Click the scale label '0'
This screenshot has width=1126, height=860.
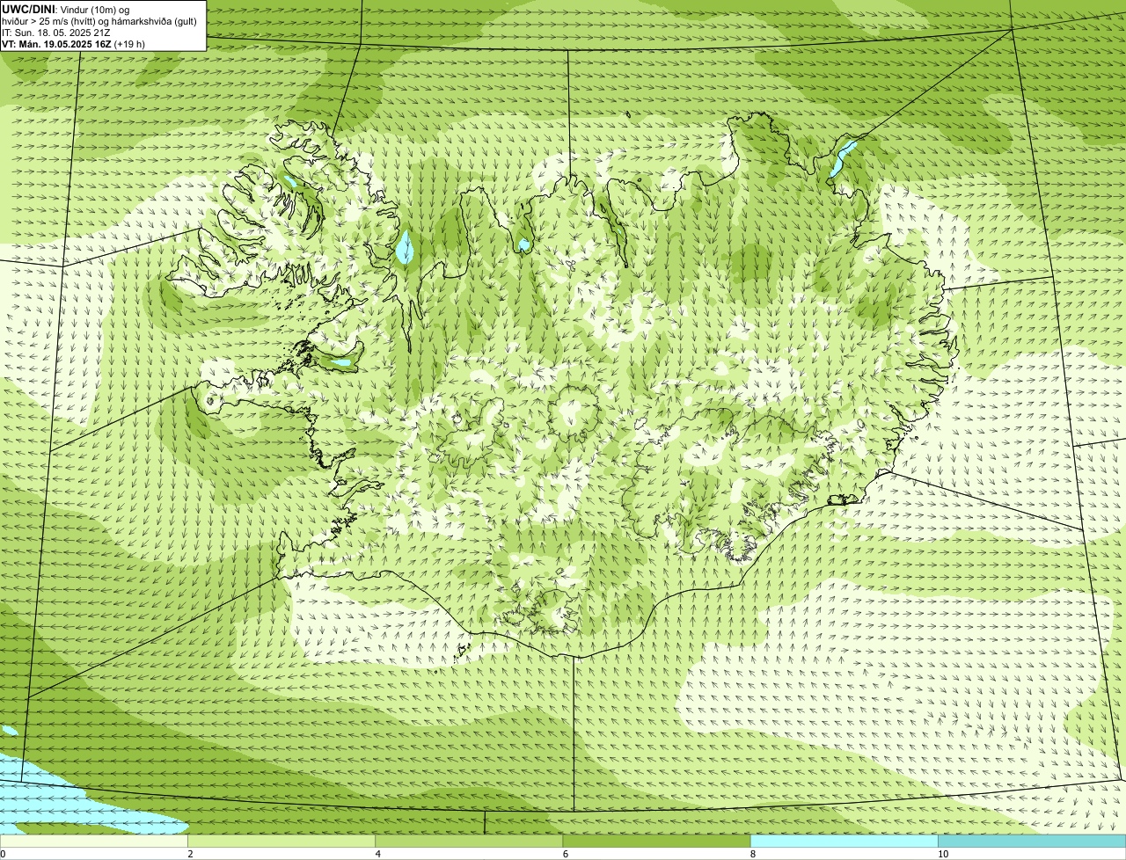point(3,854)
